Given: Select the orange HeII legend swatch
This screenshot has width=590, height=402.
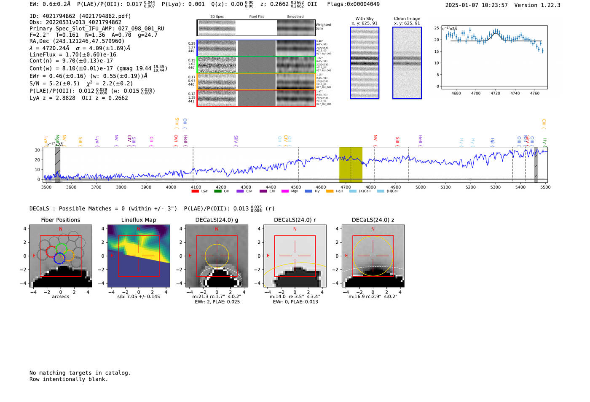Looking at the screenshot, I should coord(330,191).
